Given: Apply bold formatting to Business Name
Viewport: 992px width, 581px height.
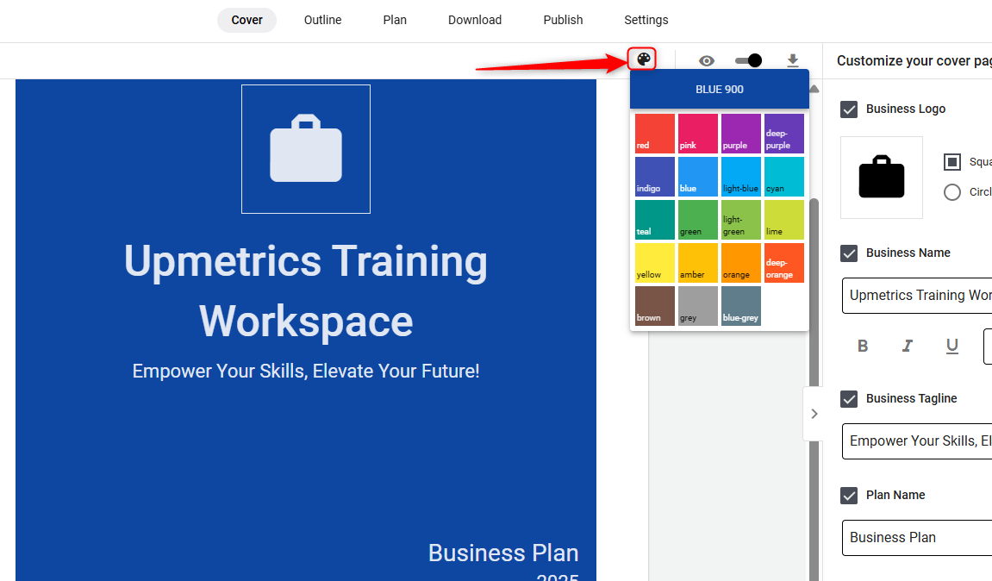Looking at the screenshot, I should (x=863, y=346).
